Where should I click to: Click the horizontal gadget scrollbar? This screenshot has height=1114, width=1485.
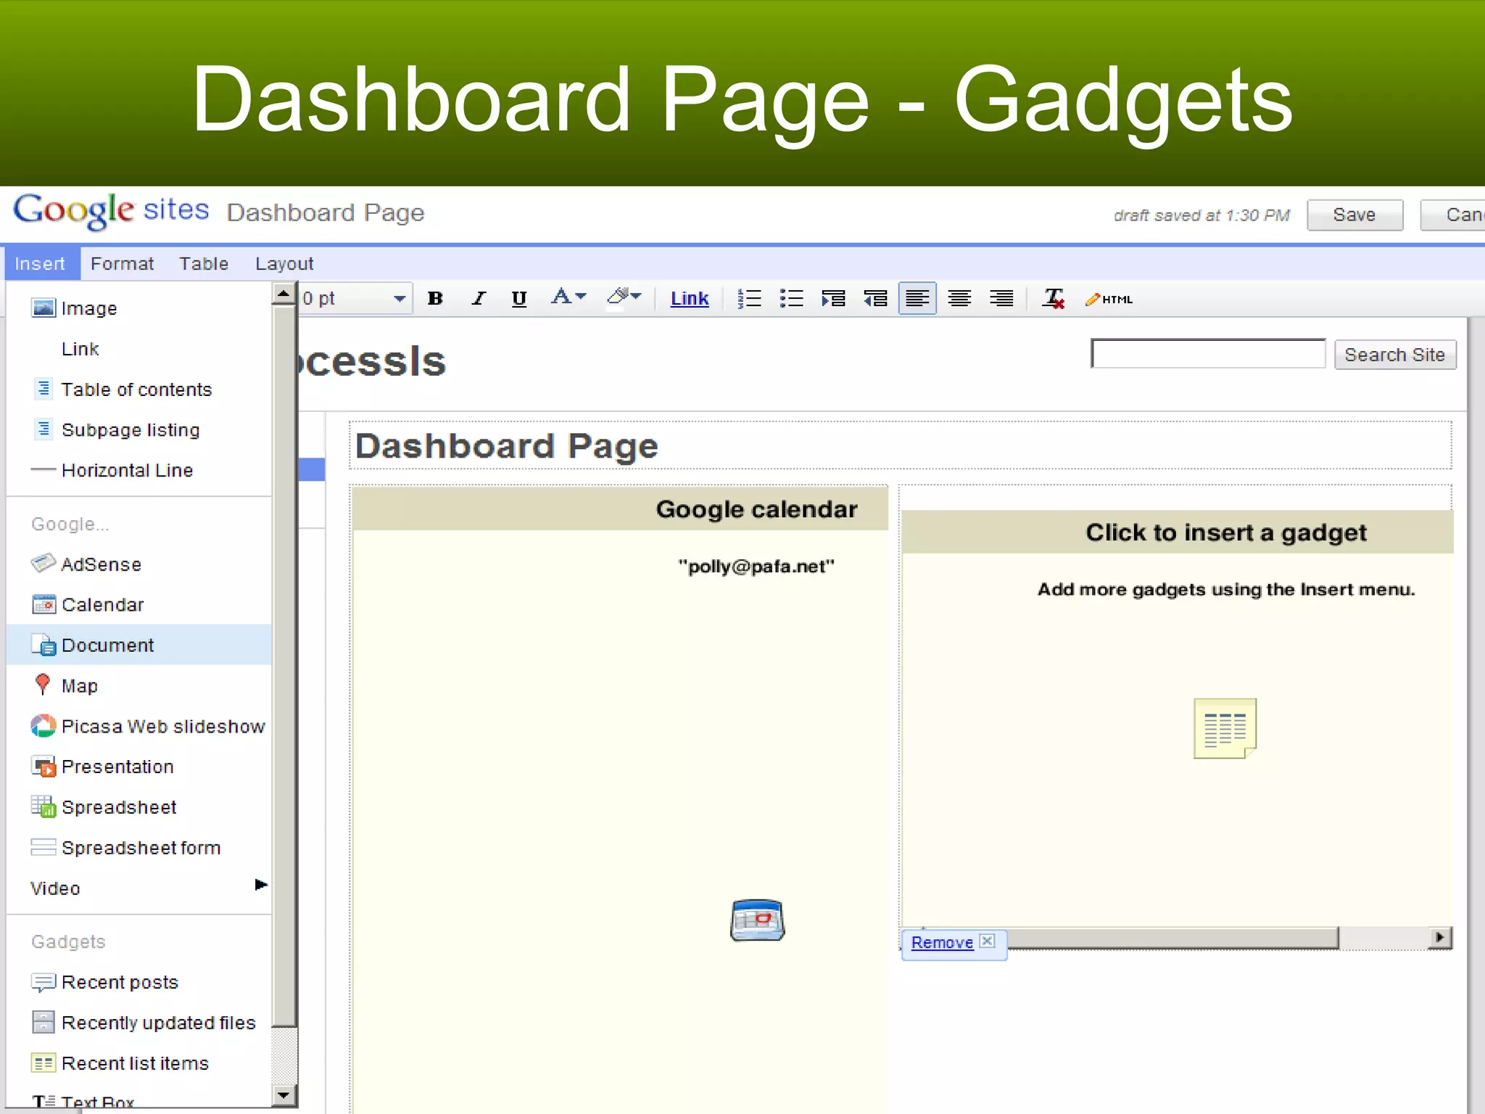(x=1173, y=938)
